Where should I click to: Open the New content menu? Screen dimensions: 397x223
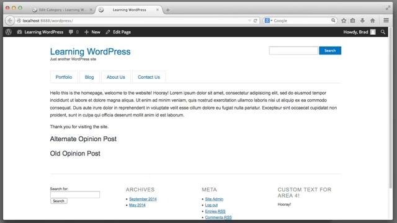tap(92, 32)
